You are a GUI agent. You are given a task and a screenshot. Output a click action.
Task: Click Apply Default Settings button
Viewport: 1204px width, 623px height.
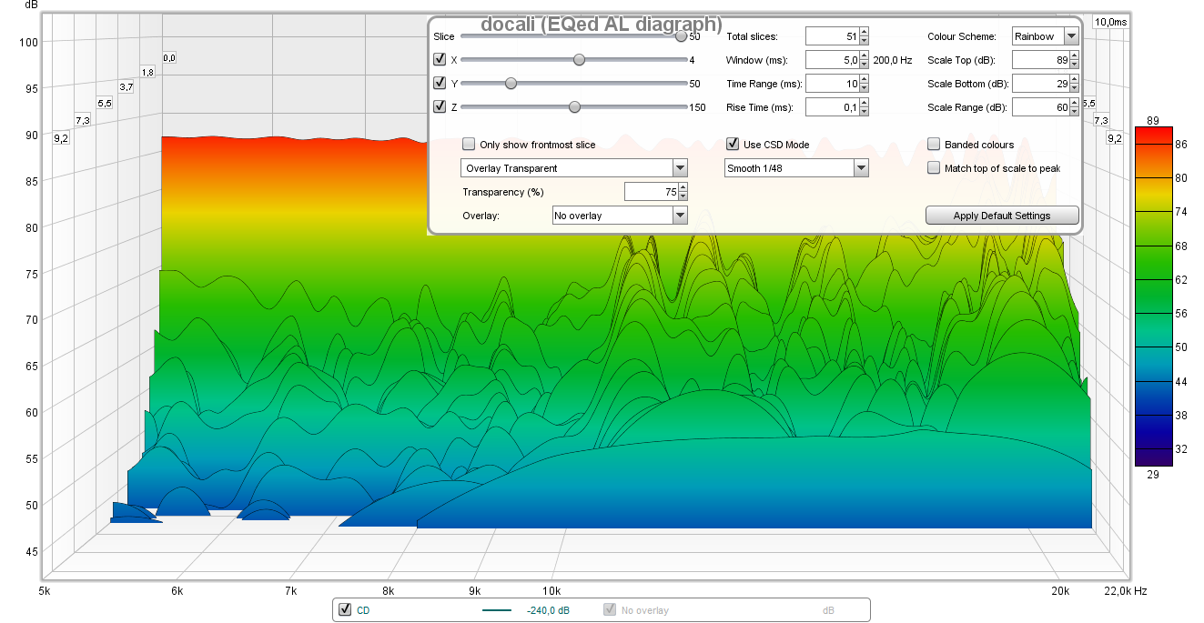point(1002,216)
